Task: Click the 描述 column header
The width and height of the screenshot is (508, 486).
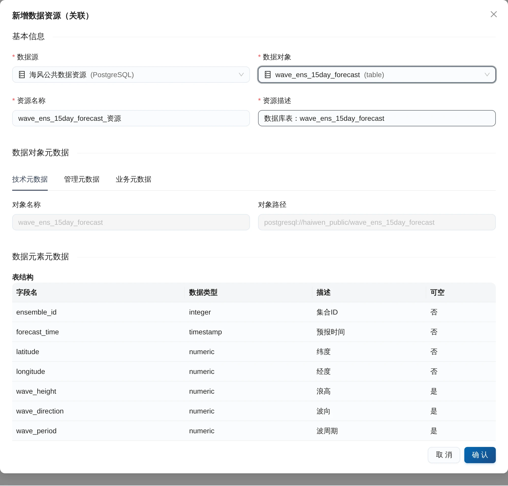Action: click(369, 292)
